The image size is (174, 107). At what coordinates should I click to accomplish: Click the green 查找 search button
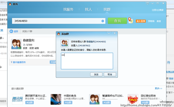tap(117, 21)
